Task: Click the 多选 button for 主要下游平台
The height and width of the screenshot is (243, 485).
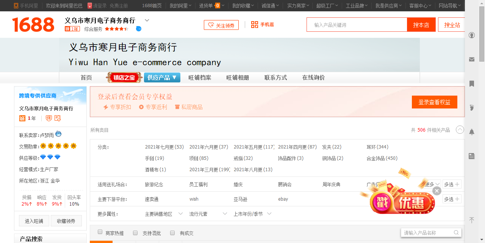Action: click(452, 199)
